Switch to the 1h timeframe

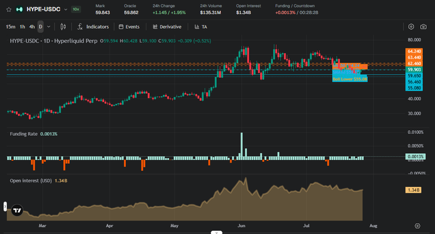(22, 27)
